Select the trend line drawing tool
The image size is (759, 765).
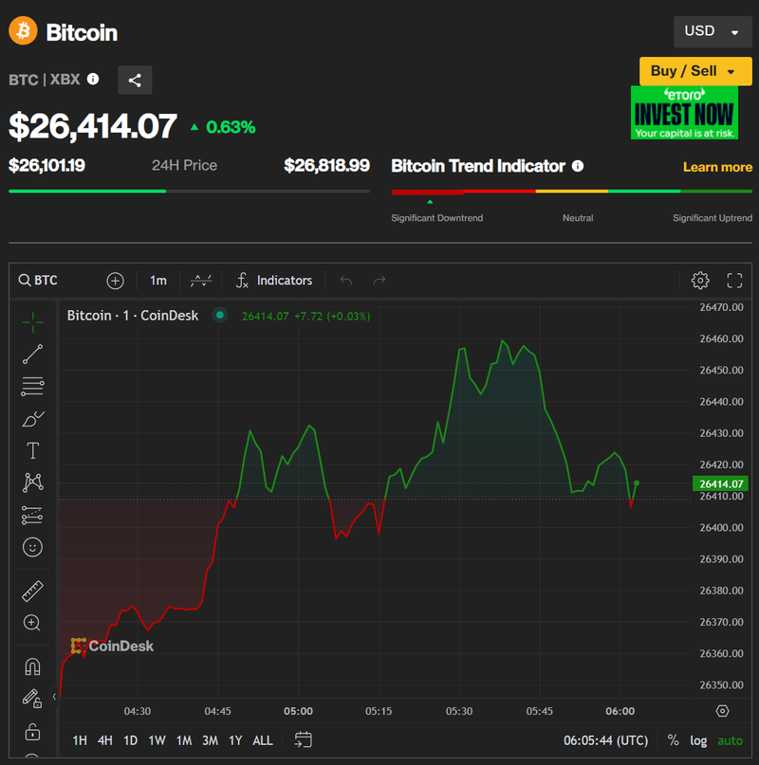pos(32,355)
